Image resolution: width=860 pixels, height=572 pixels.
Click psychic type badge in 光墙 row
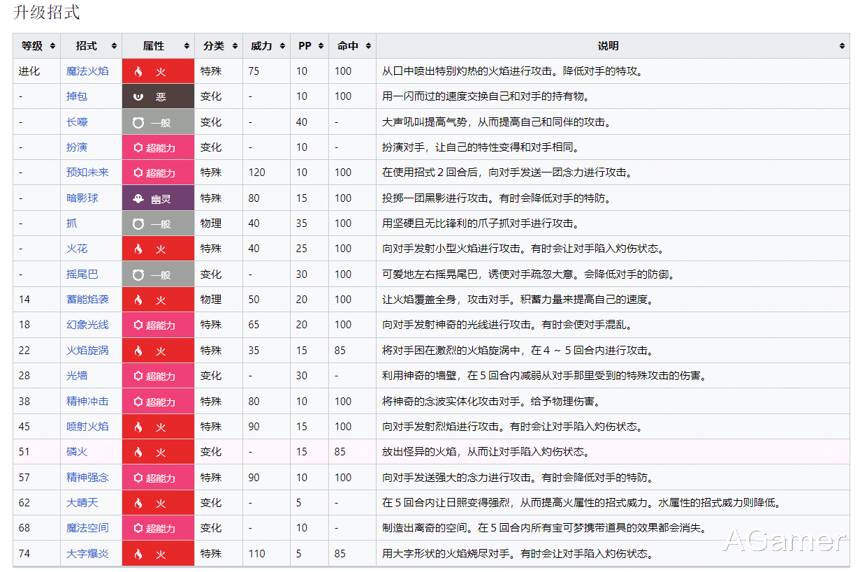[158, 376]
